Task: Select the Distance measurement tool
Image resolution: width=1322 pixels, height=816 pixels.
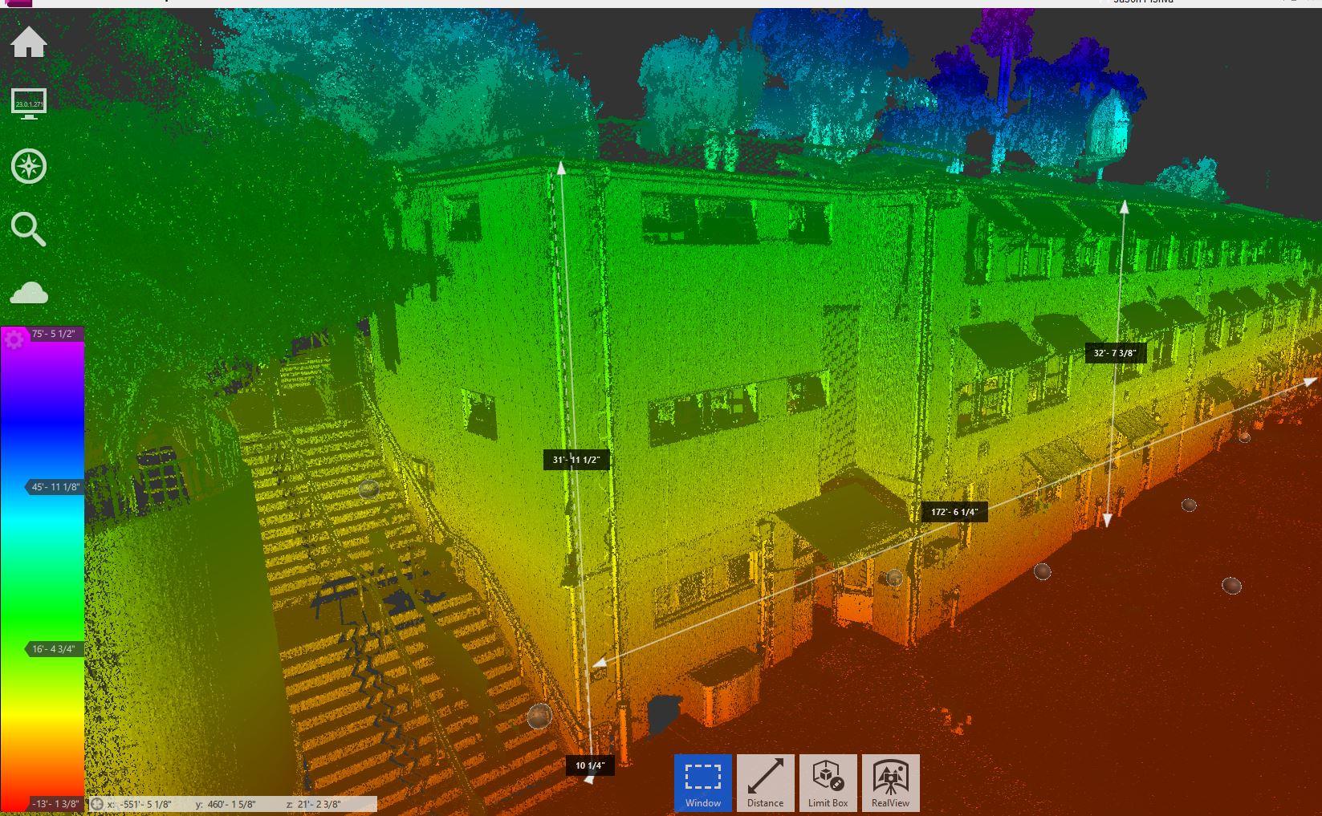Action: (x=765, y=783)
